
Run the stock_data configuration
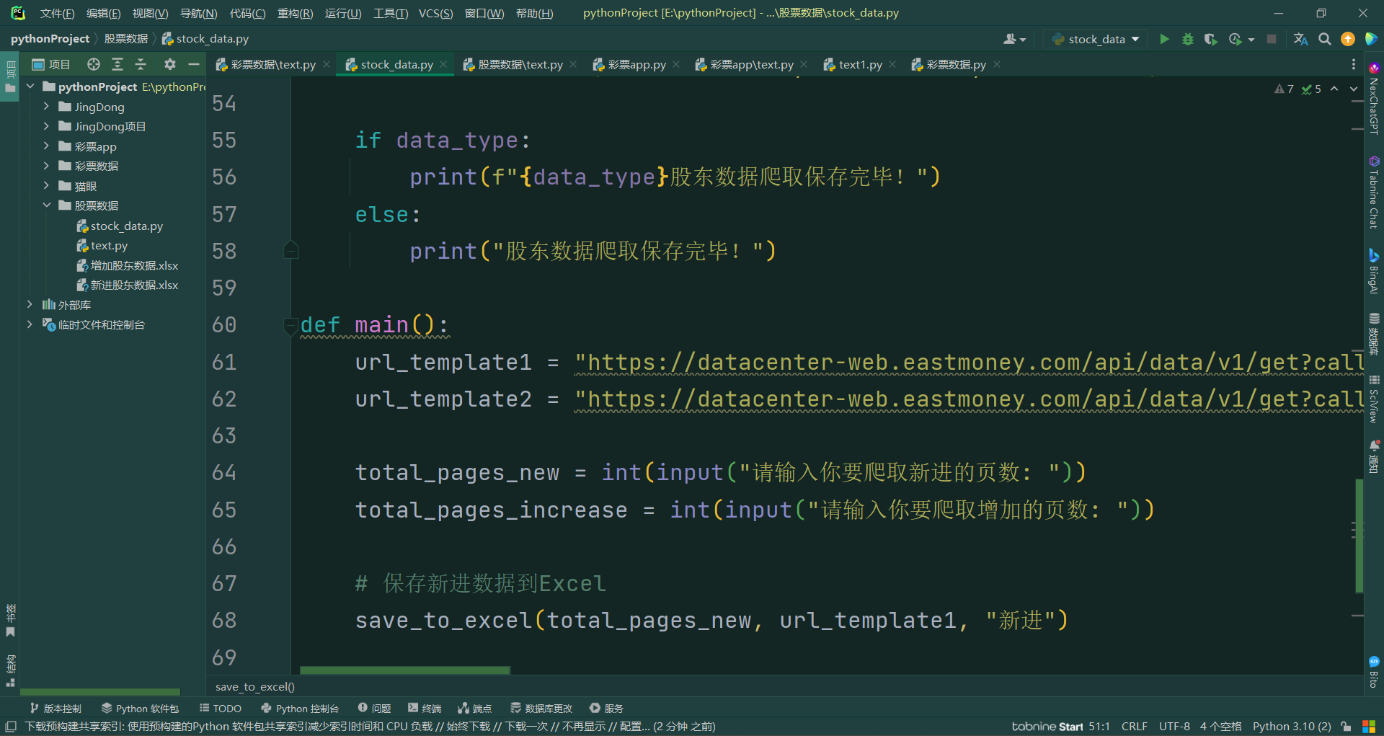[x=1164, y=39]
